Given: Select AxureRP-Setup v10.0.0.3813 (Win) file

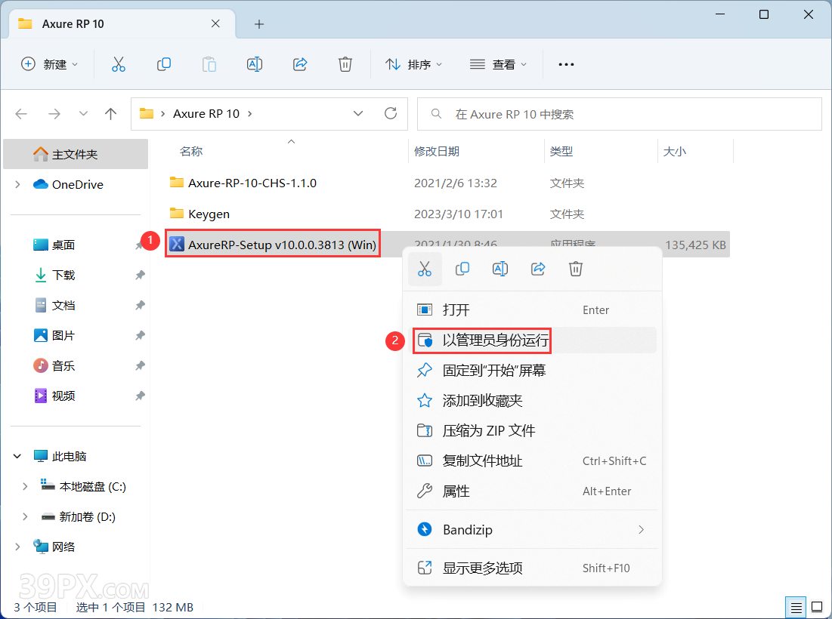Looking at the screenshot, I should coord(273,245).
